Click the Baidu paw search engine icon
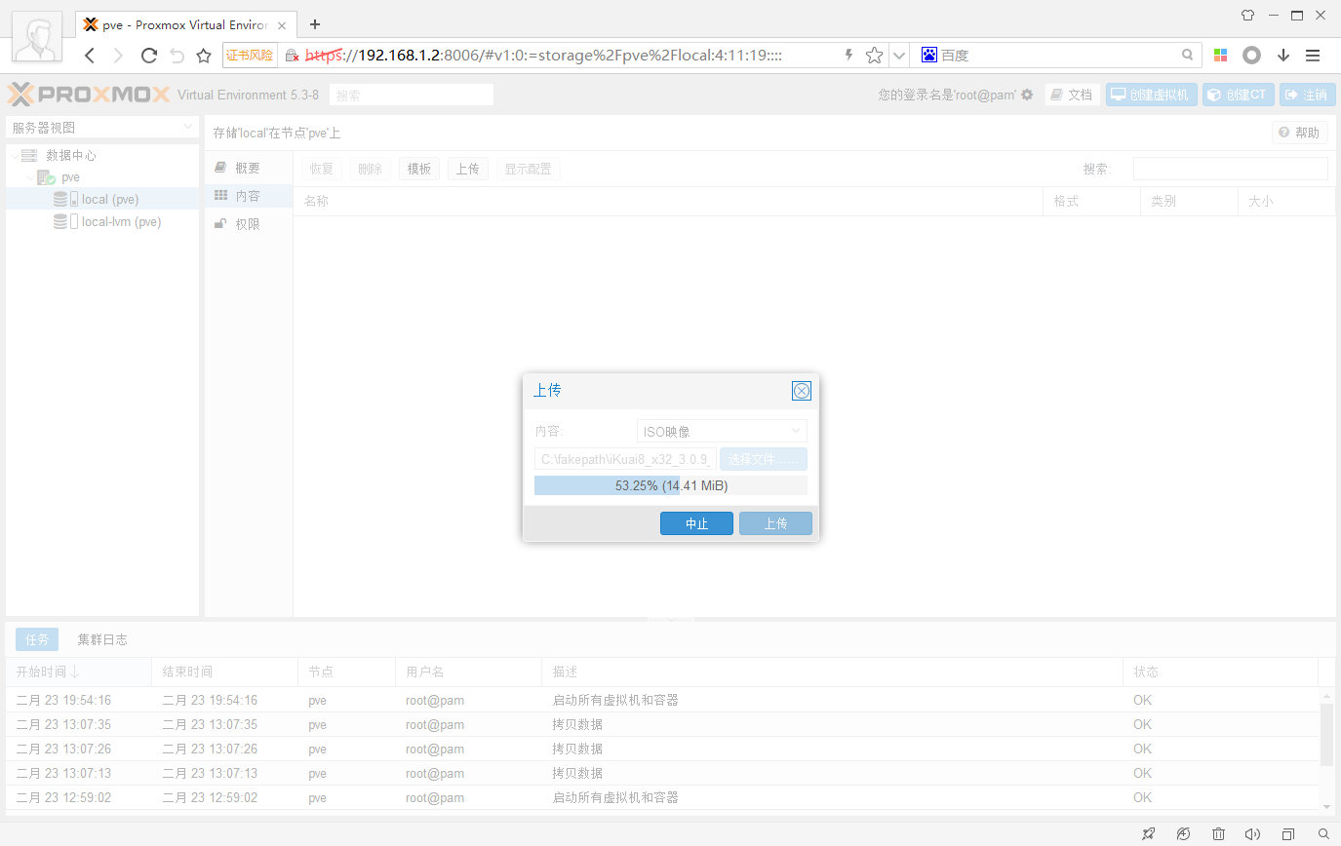Screen dimensions: 1341x846 pos(929,56)
